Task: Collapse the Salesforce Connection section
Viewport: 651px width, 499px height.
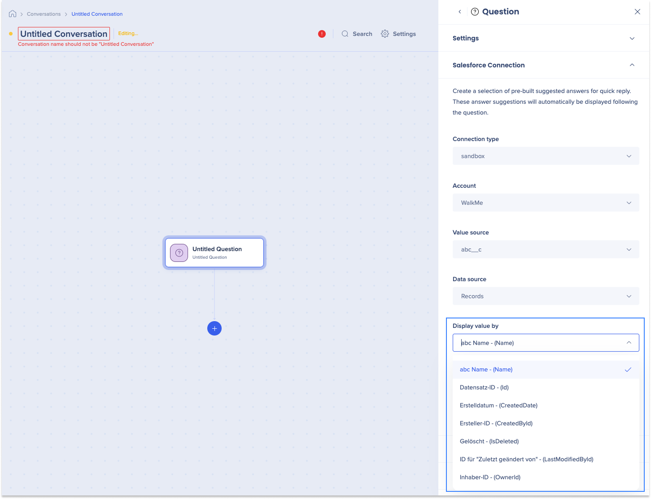Action: click(632, 65)
